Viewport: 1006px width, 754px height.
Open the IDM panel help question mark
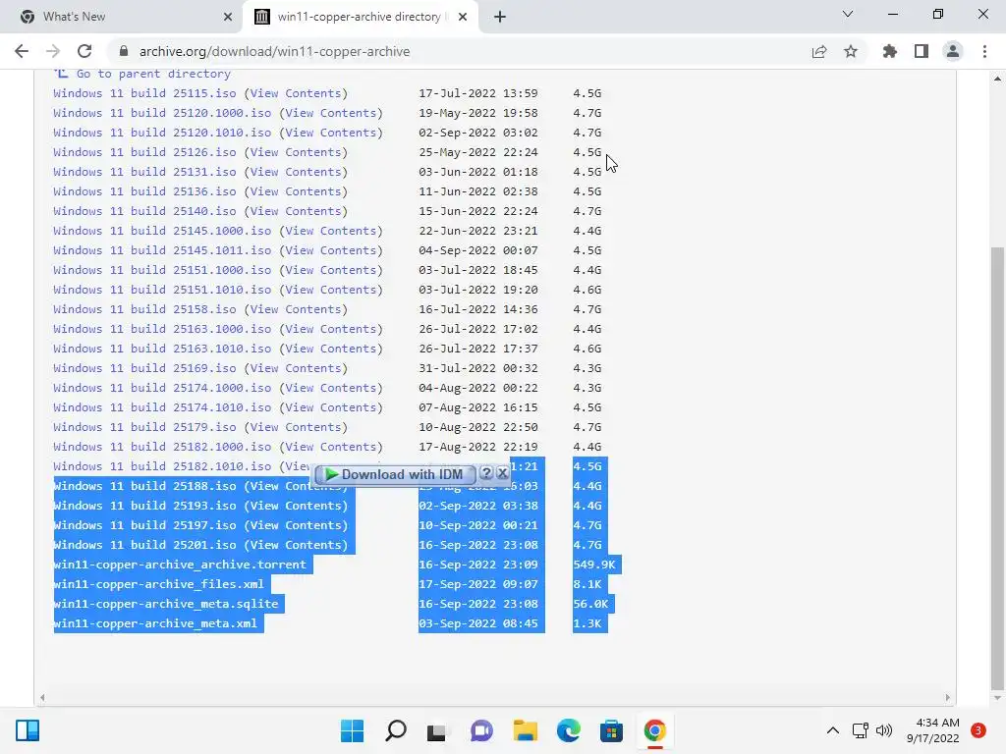pyautogui.click(x=486, y=473)
